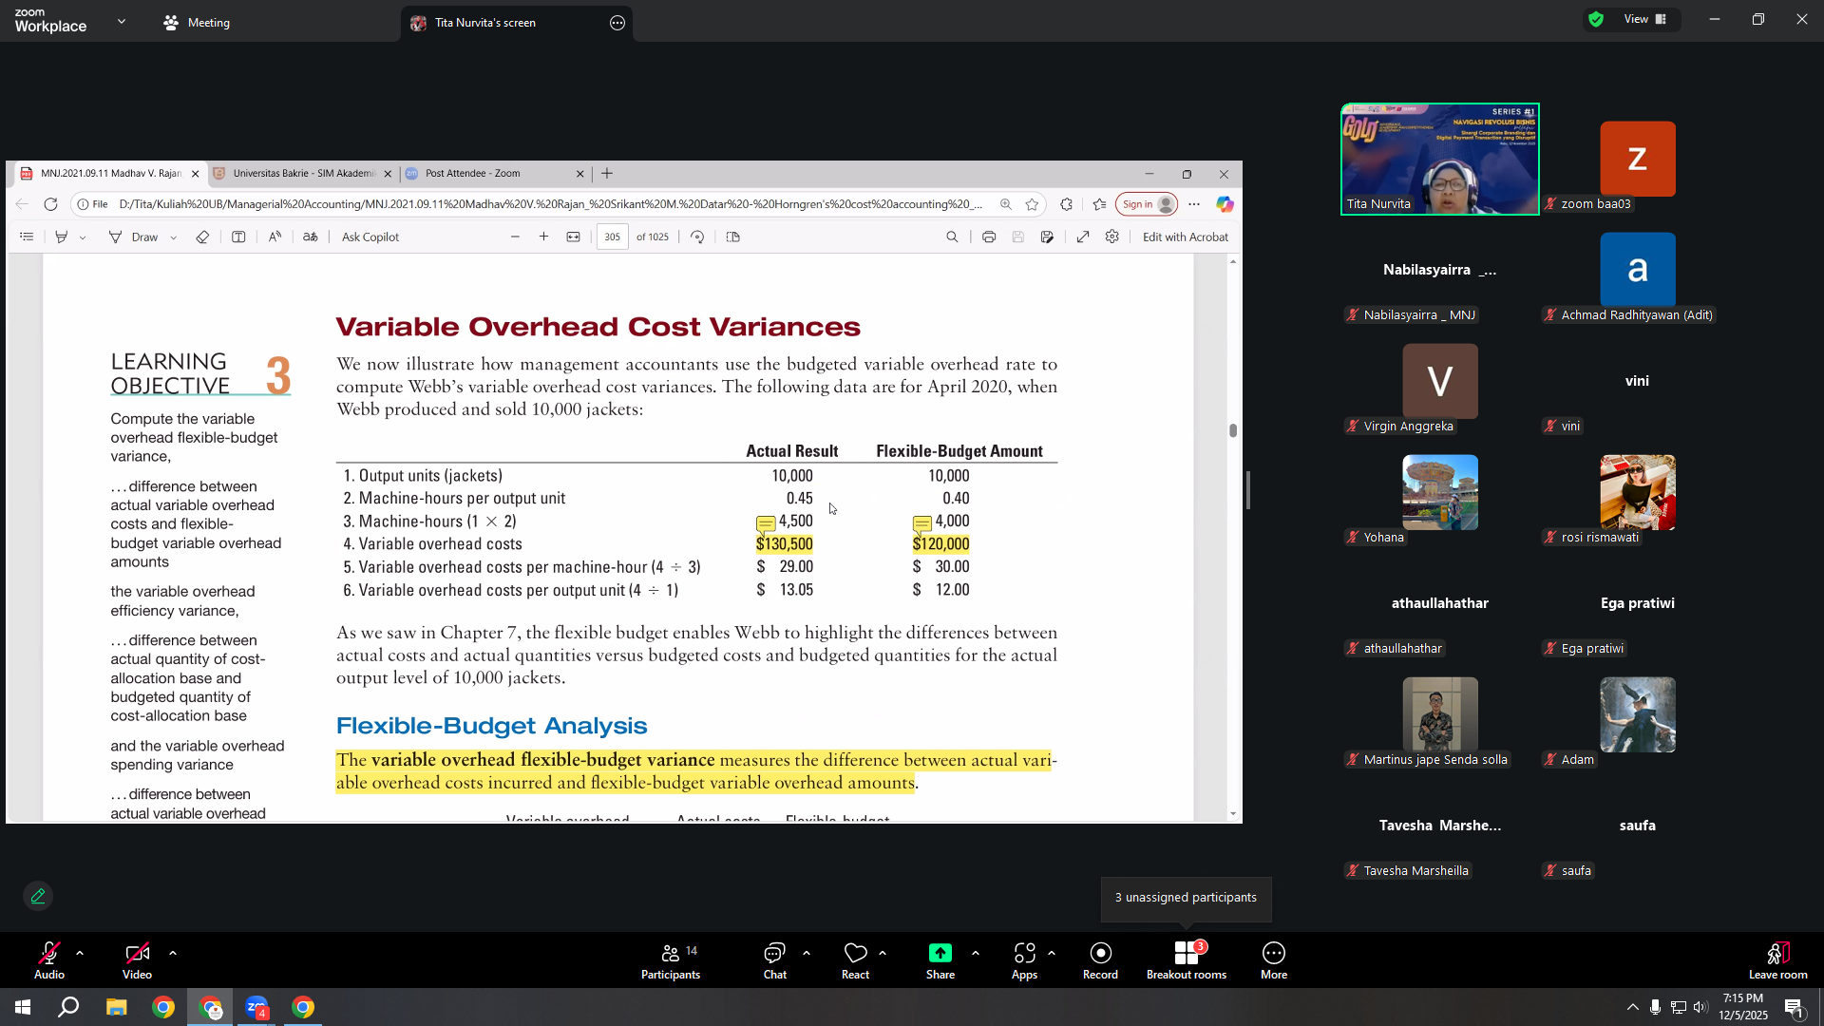This screenshot has width=1824, height=1026.
Task: Select Tita Nurvita's video thumbnail
Action: coord(1439,159)
